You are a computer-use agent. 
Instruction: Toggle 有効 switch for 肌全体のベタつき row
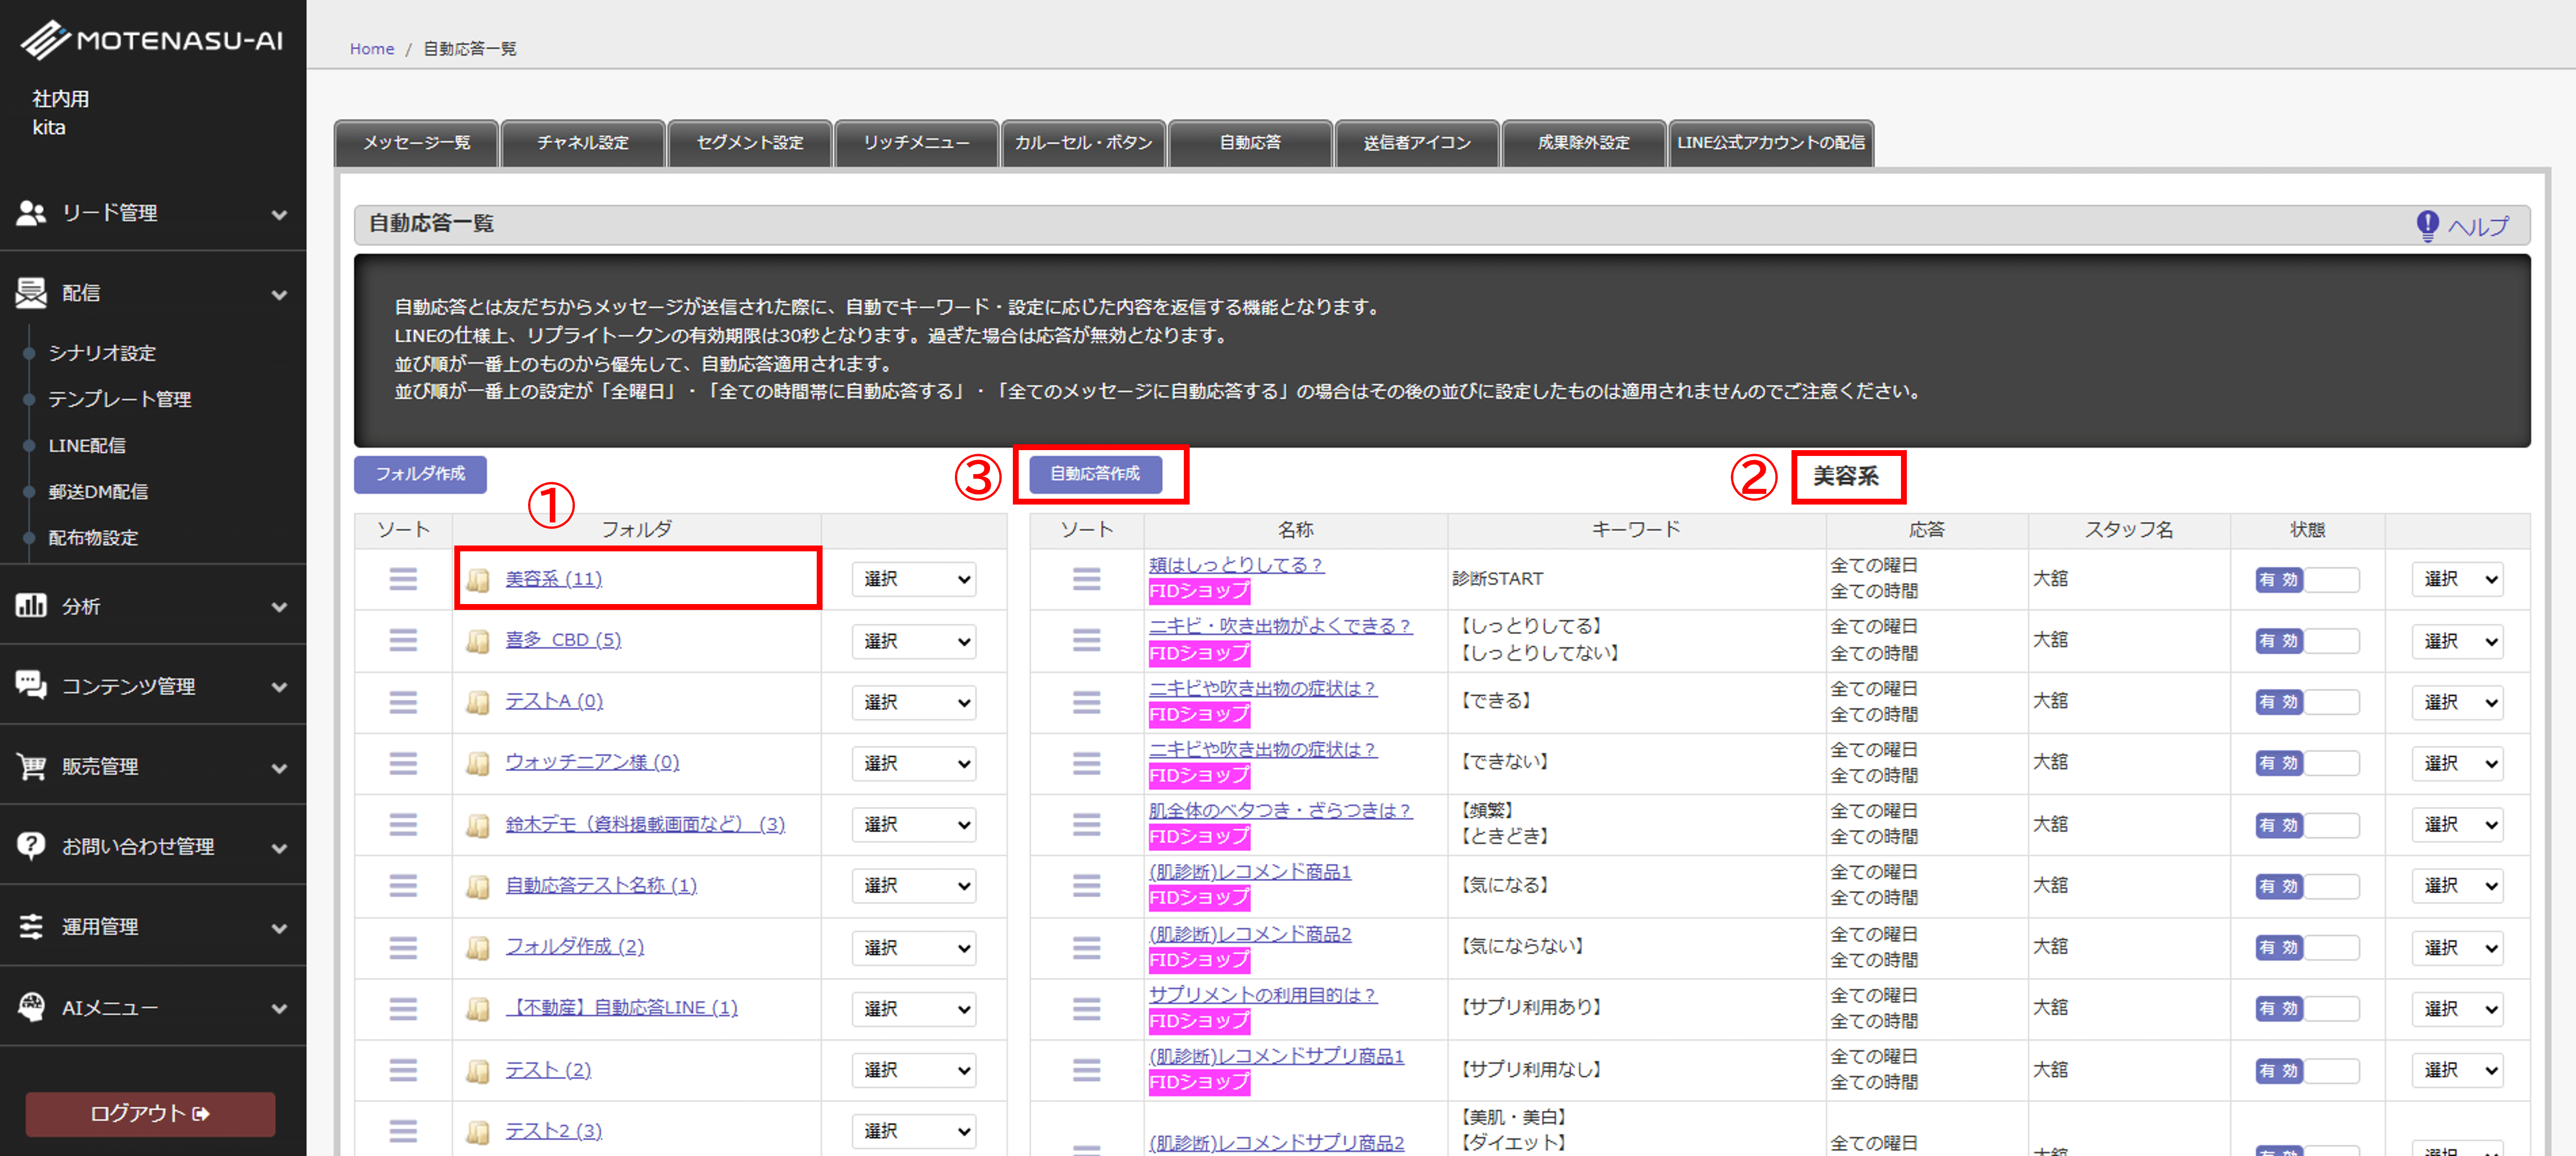point(2306,825)
